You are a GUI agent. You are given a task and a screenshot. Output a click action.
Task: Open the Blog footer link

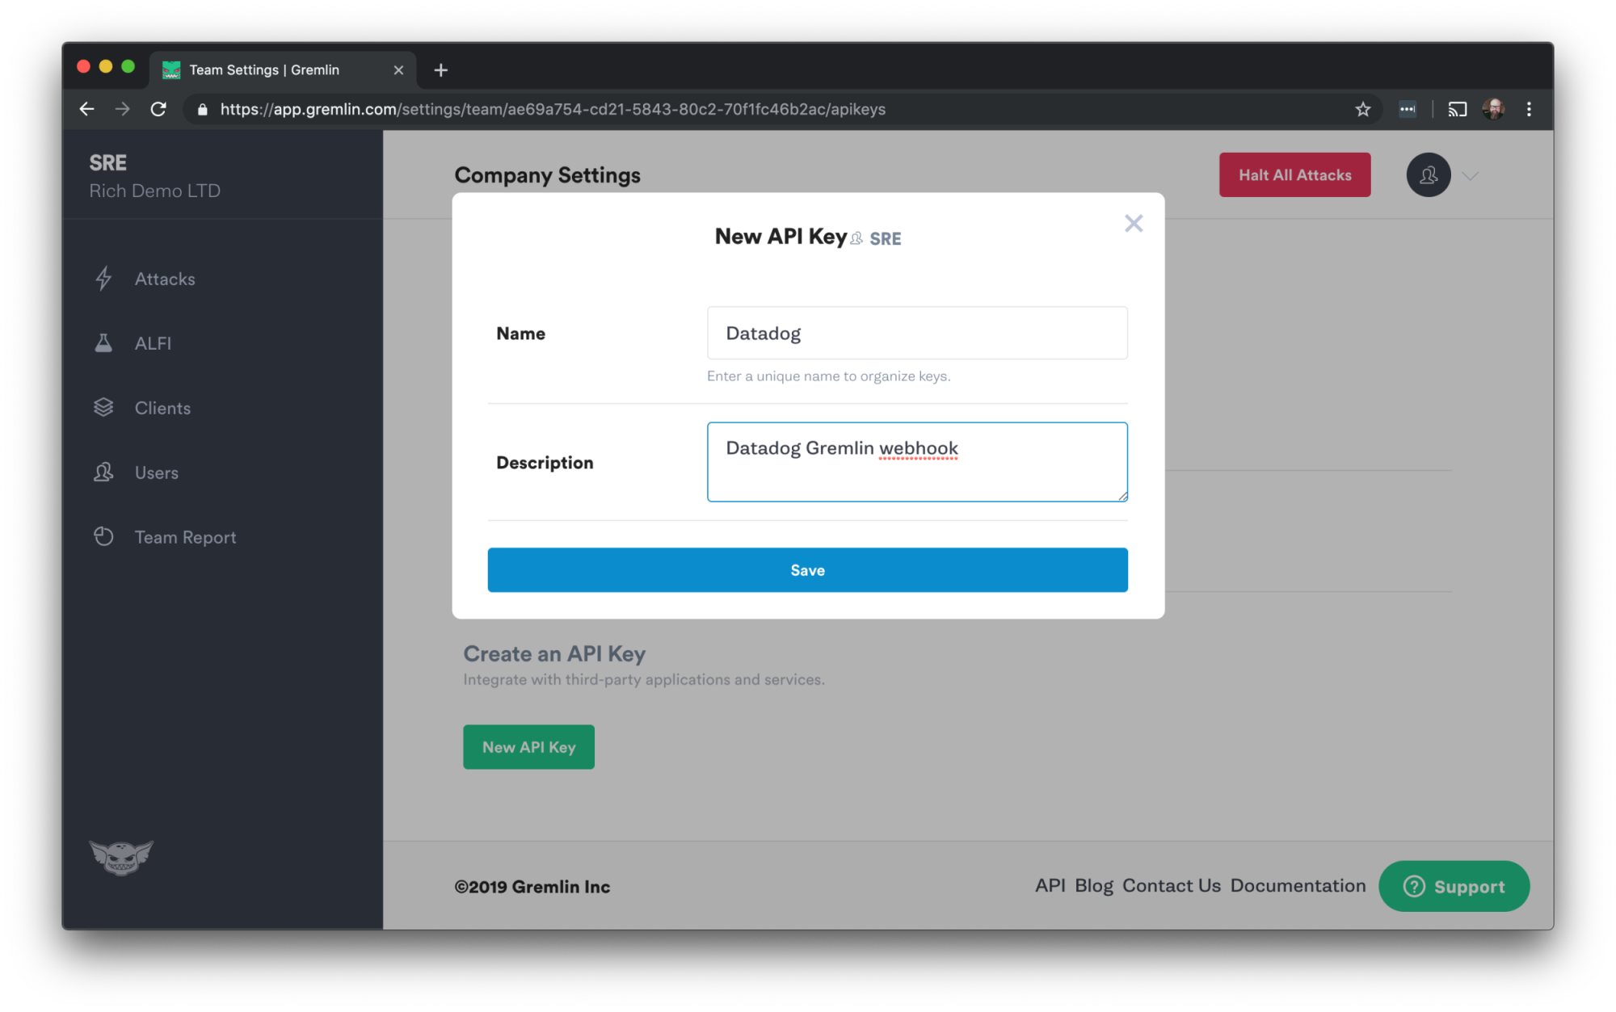(x=1094, y=885)
